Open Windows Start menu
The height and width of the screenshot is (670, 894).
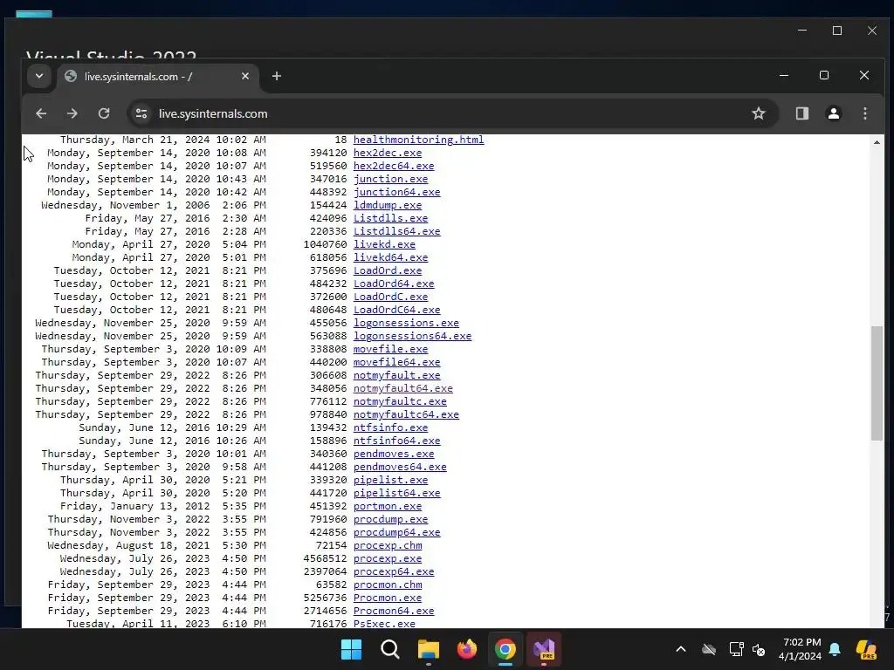pyautogui.click(x=351, y=649)
